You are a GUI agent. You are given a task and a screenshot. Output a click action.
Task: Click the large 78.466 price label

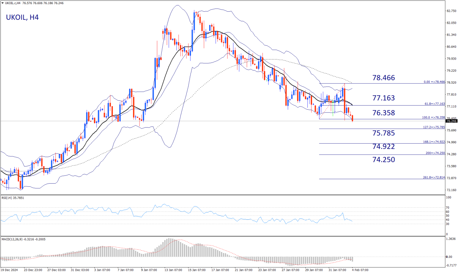coord(384,78)
